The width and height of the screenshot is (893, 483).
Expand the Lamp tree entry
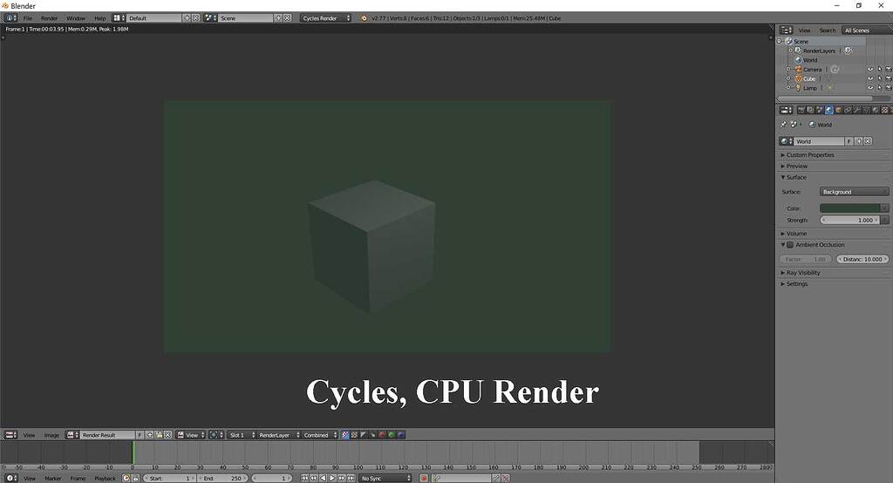[788, 88]
